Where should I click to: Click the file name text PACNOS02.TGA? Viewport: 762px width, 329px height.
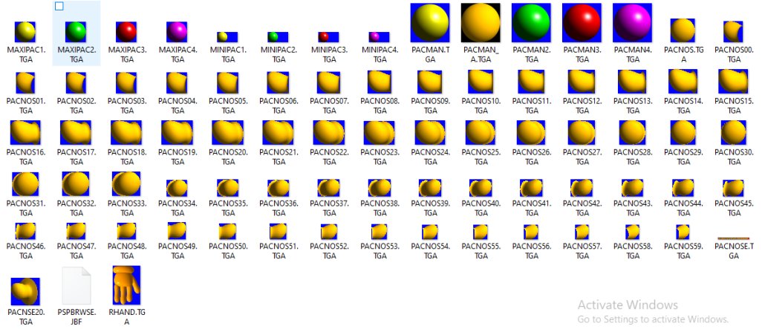(76, 106)
